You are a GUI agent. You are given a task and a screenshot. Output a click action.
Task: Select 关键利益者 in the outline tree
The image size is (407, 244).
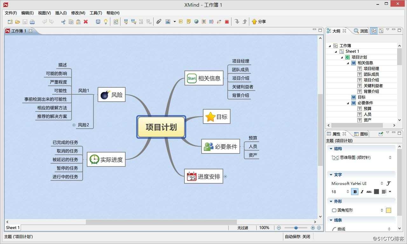[373, 86]
